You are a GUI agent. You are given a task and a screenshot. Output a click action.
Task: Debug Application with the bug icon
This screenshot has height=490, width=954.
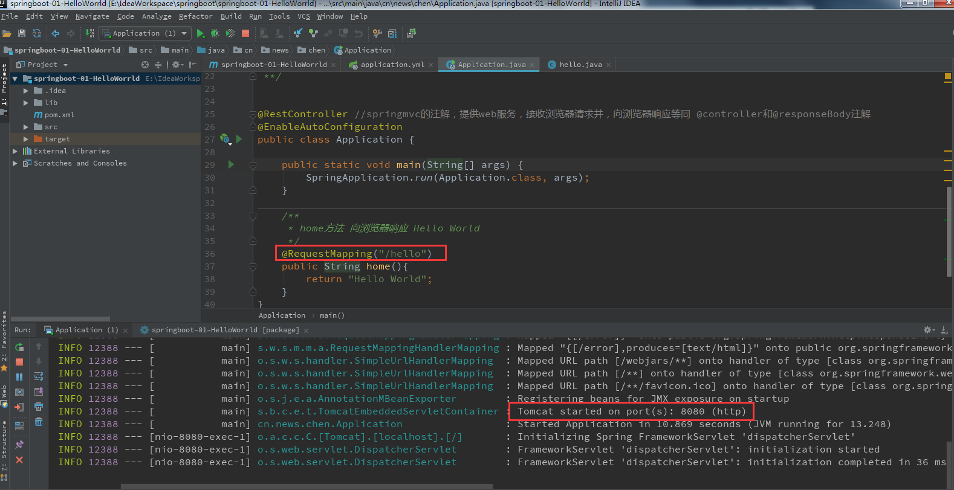point(215,33)
